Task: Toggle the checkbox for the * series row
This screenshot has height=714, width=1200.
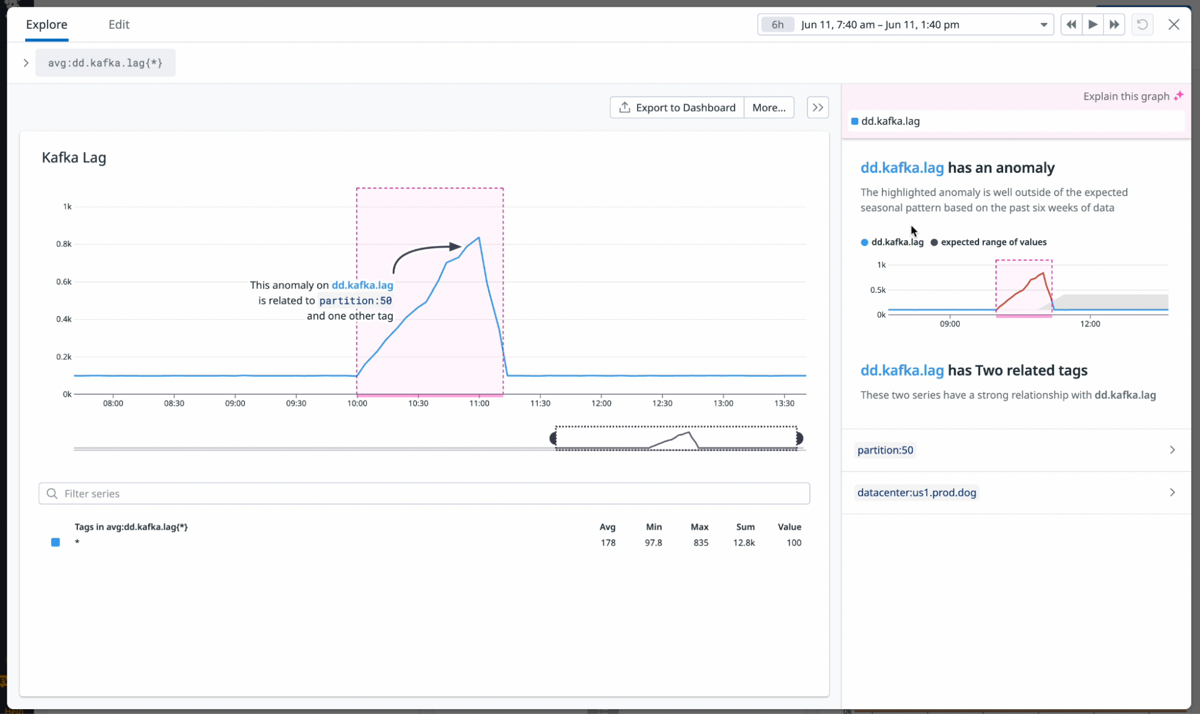Action: [x=55, y=542]
